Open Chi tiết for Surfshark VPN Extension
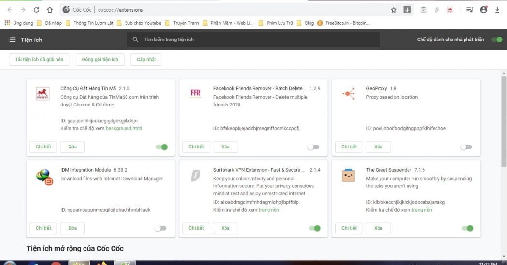 [x=196, y=228]
